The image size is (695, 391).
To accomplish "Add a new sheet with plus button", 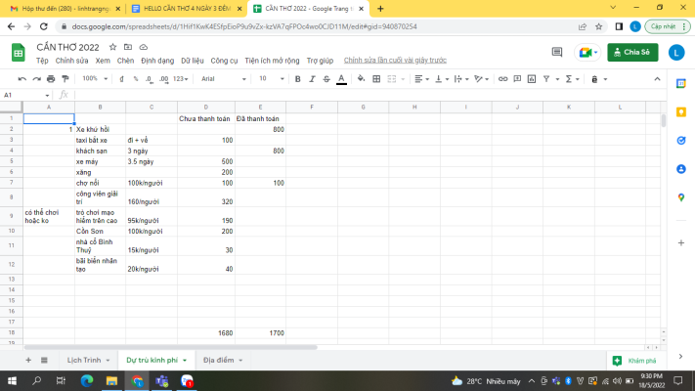I will (28, 360).
